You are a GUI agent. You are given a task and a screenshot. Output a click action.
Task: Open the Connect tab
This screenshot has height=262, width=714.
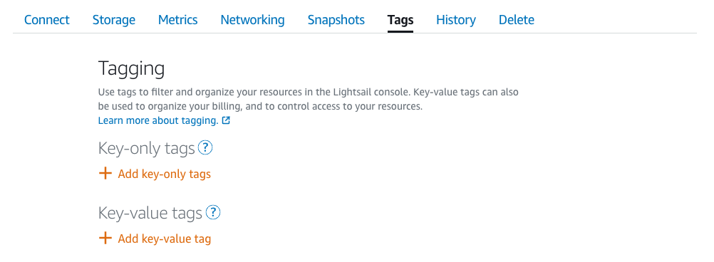coord(47,20)
